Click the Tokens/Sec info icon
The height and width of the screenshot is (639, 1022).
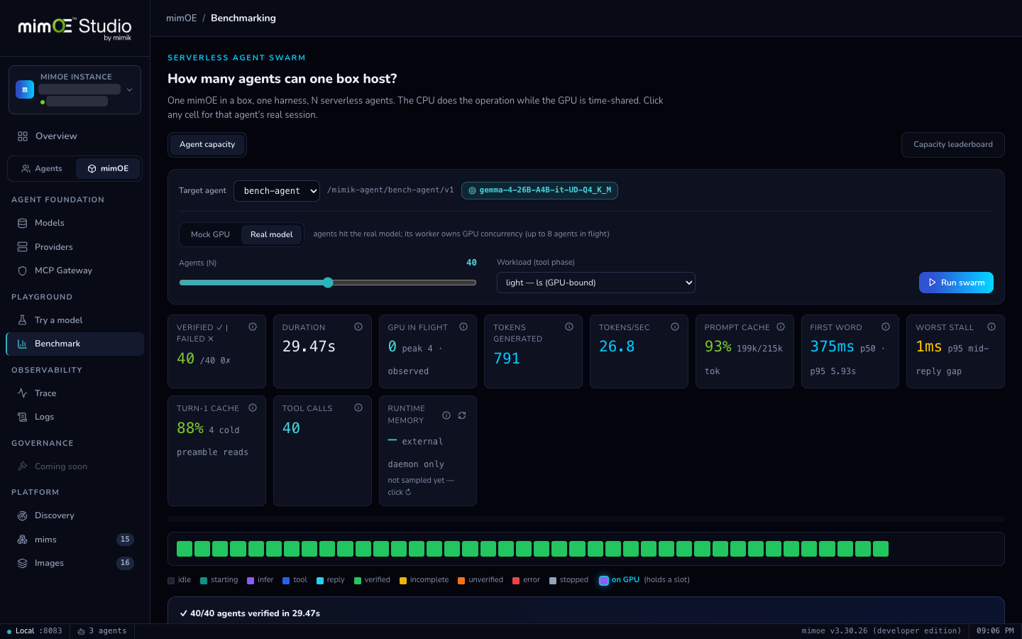(x=675, y=327)
